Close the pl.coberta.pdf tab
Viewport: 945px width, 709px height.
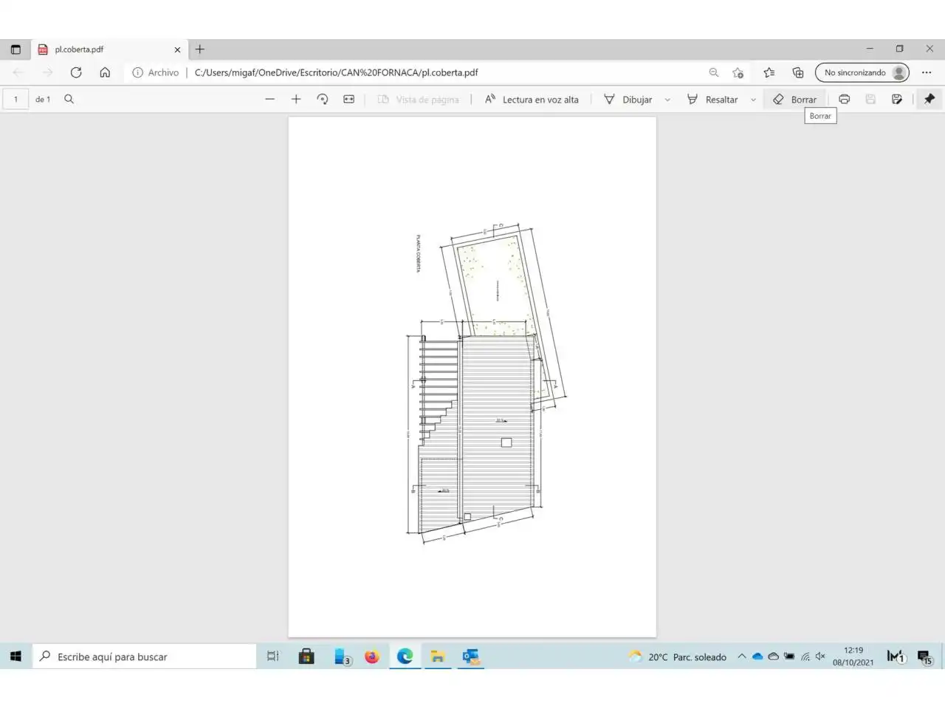click(x=177, y=49)
